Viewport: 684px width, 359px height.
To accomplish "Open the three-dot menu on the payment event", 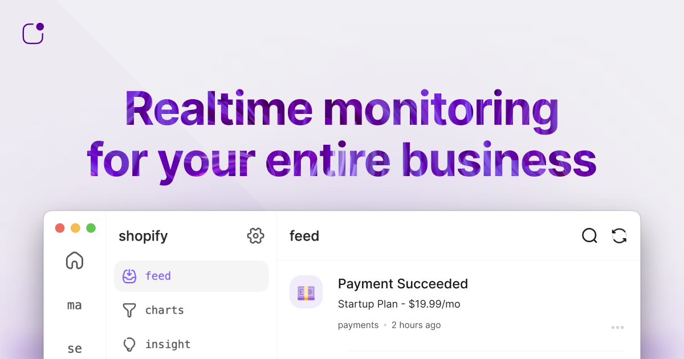I will click(x=617, y=328).
